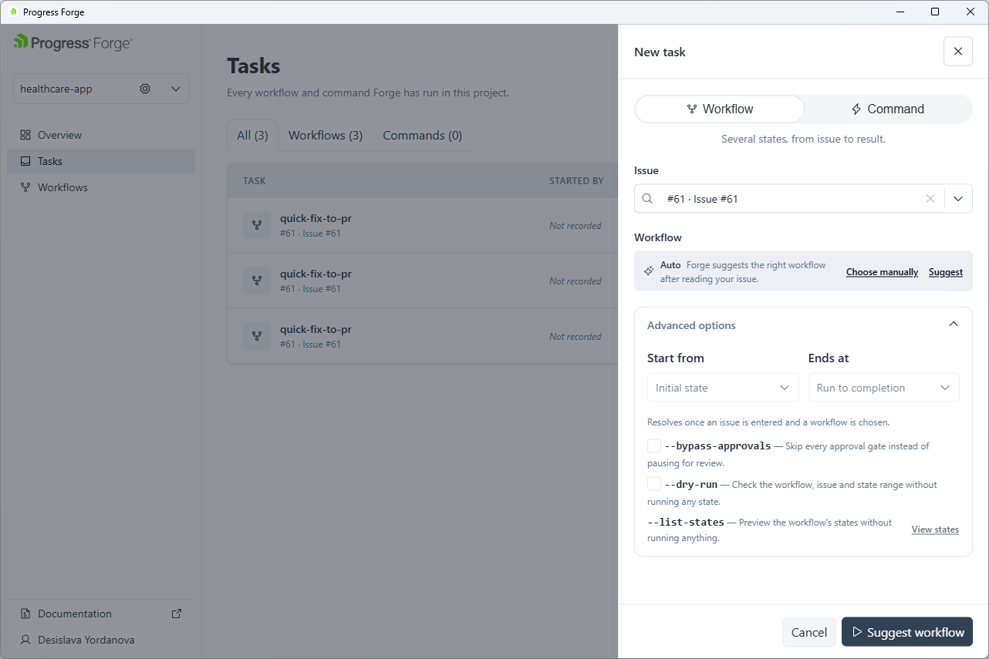Open the Ends at dropdown
This screenshot has height=659, width=989.
tap(884, 388)
